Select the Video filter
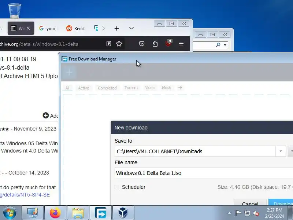 [x=150, y=88]
